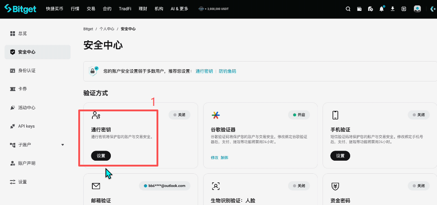The height and width of the screenshot is (205, 437).
Task: Open 设置 in the sidebar
Action: pos(38,182)
